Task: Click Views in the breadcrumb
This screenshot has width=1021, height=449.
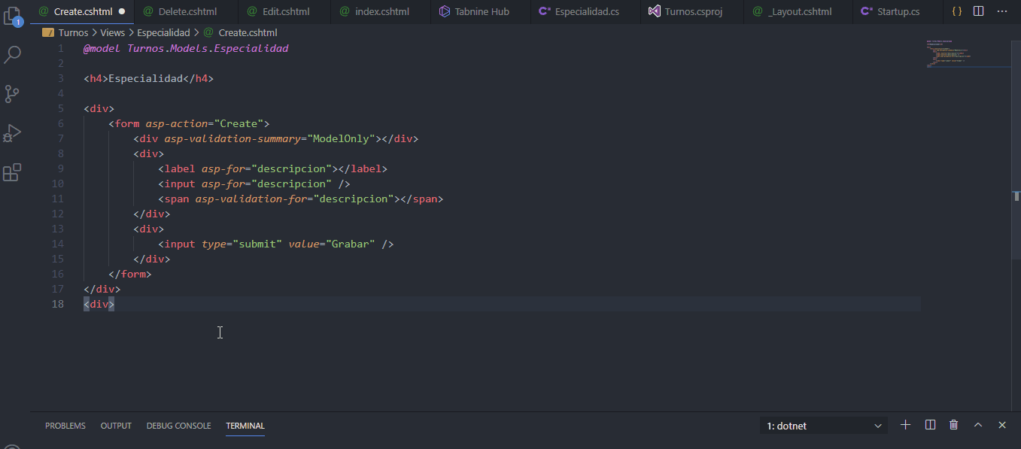Action: click(112, 32)
